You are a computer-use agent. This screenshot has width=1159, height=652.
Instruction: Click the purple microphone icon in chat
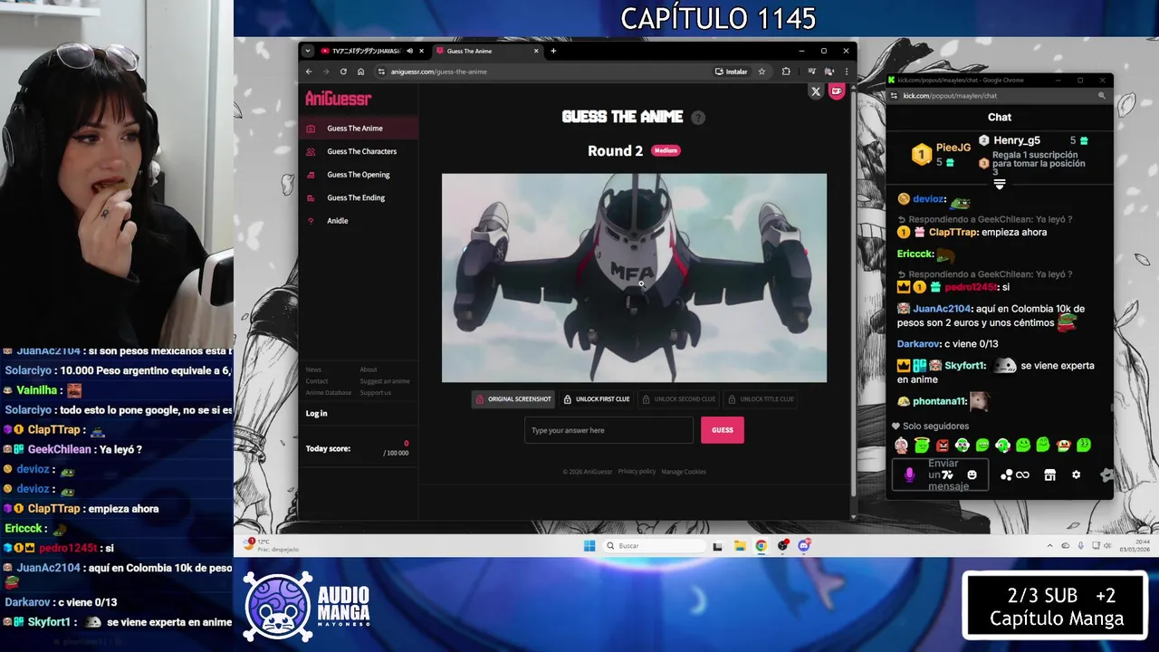(x=909, y=475)
